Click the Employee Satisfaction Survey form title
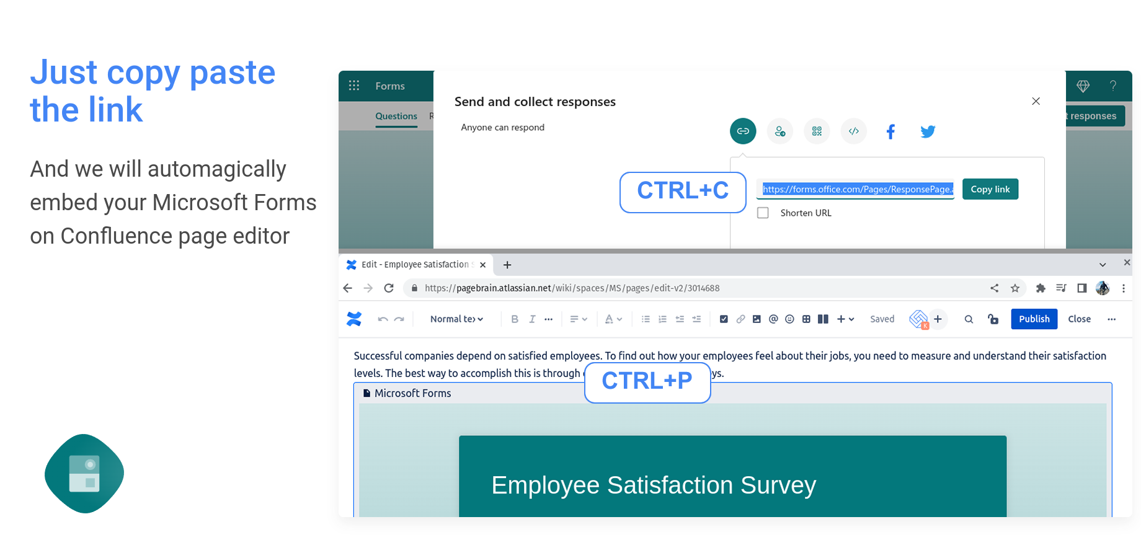 tap(654, 485)
